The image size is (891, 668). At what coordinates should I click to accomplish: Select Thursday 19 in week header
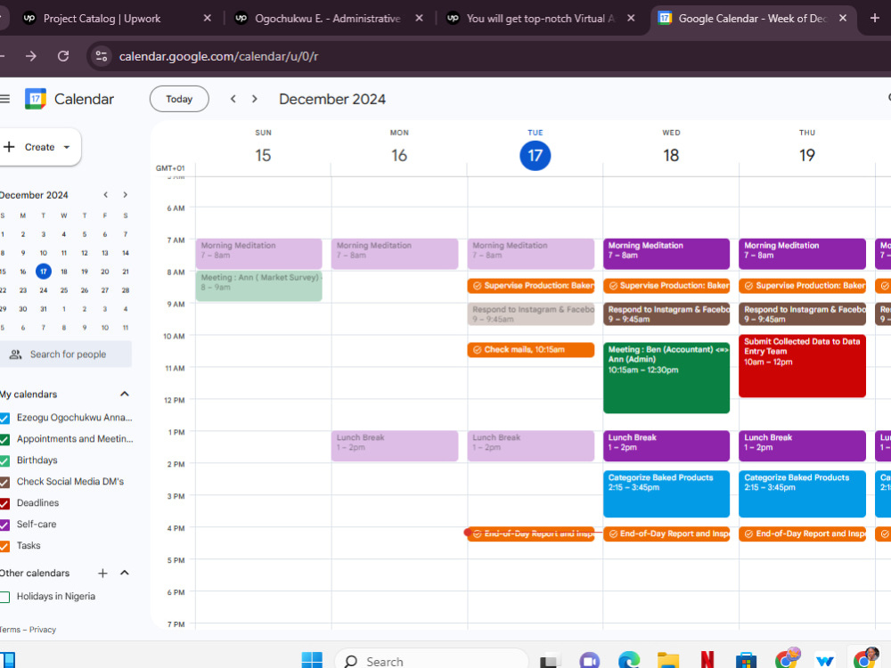tap(807, 155)
